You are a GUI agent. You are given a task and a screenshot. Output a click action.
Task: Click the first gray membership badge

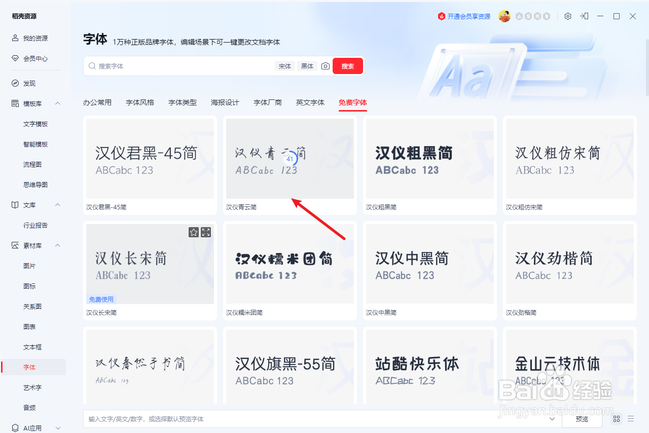[x=519, y=16]
